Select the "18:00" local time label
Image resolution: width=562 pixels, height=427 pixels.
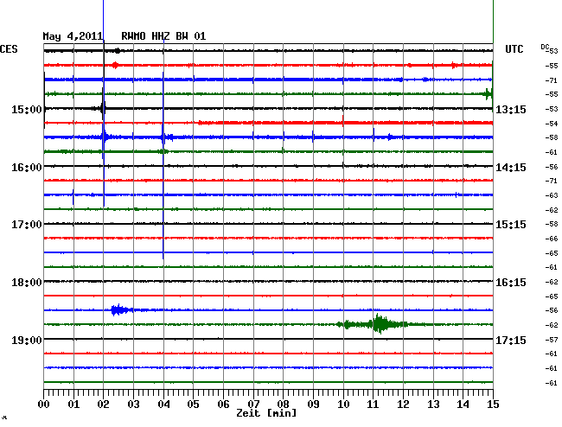pos(27,283)
